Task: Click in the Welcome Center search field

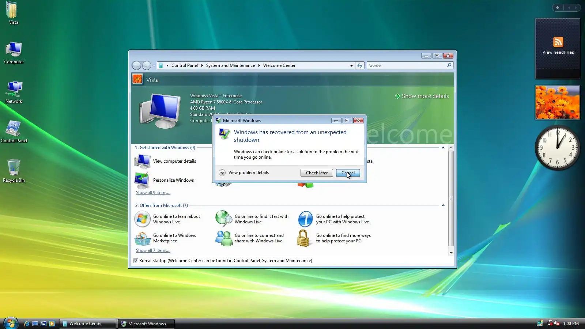Action: (x=407, y=65)
